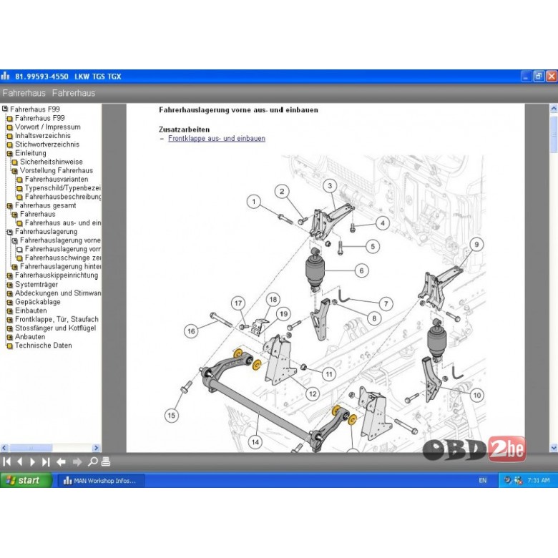558x558 pixels.
Task: Expand the Fahrerhaus gesamt folder
Action: point(10,206)
